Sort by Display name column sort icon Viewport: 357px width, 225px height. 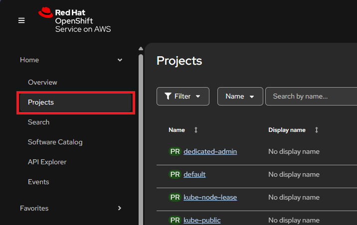[x=317, y=130]
